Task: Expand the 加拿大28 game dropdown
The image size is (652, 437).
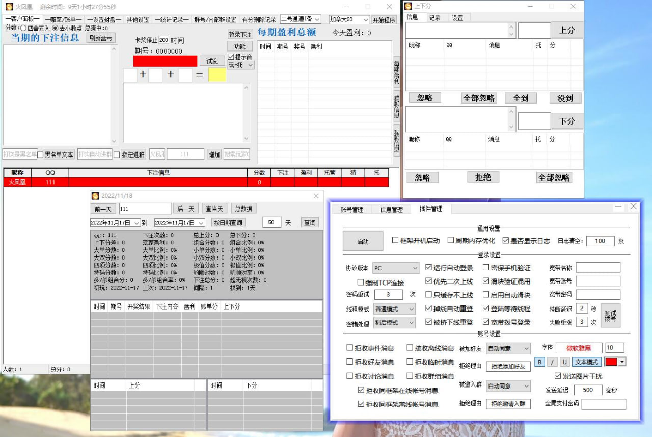Action: coord(349,20)
